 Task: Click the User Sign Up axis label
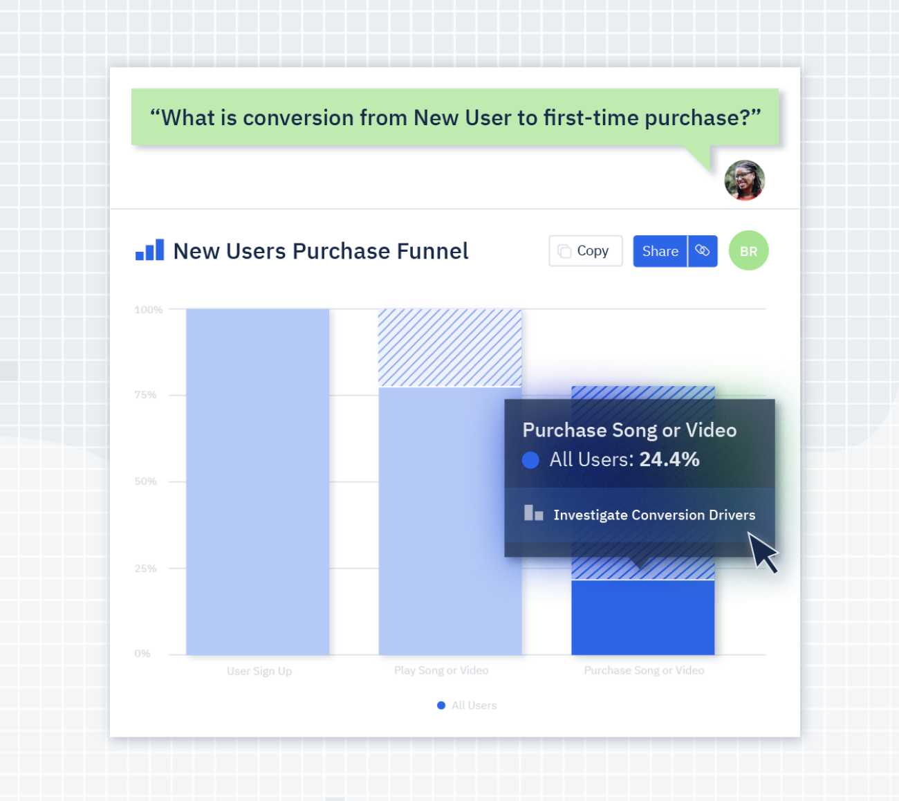click(259, 671)
